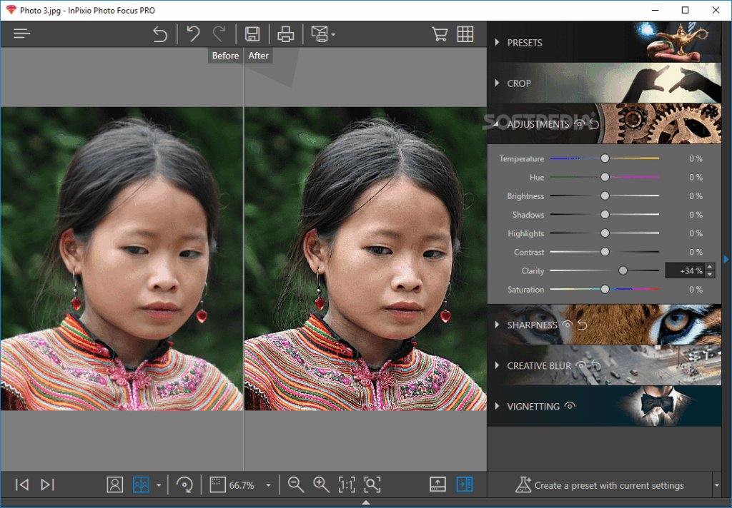Decrease Clarity with down stepper arrow

tap(710, 275)
